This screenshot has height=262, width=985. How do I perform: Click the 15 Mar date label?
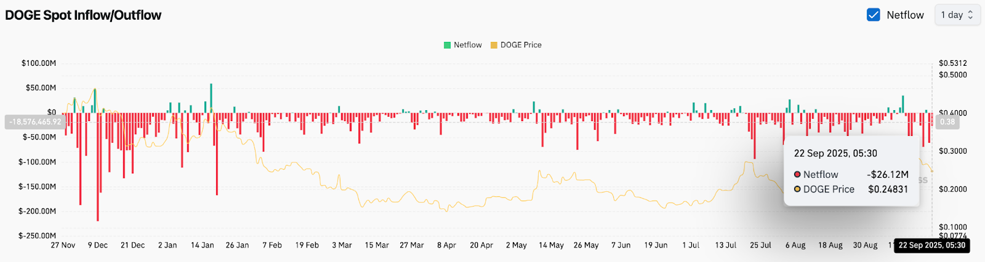point(377,245)
